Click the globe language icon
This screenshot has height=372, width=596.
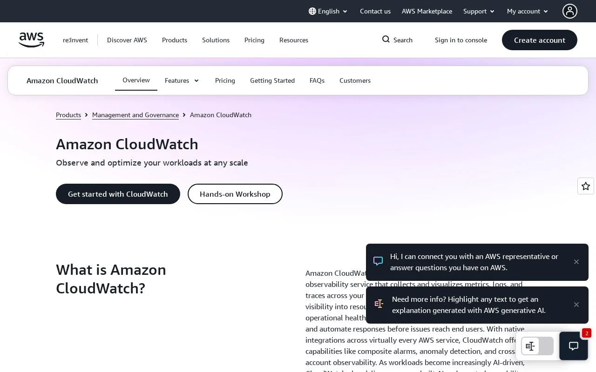(312, 11)
